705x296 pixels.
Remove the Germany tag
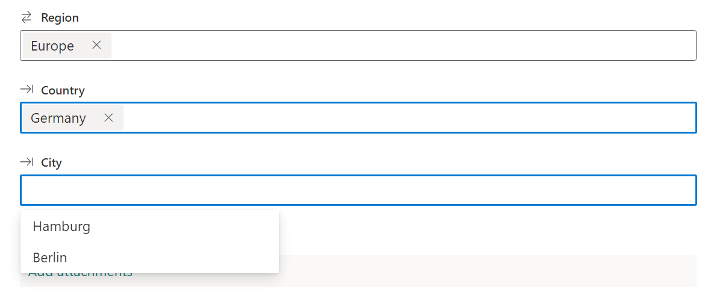(108, 117)
